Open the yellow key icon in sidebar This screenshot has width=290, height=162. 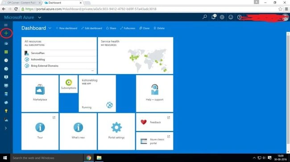pos(6,111)
